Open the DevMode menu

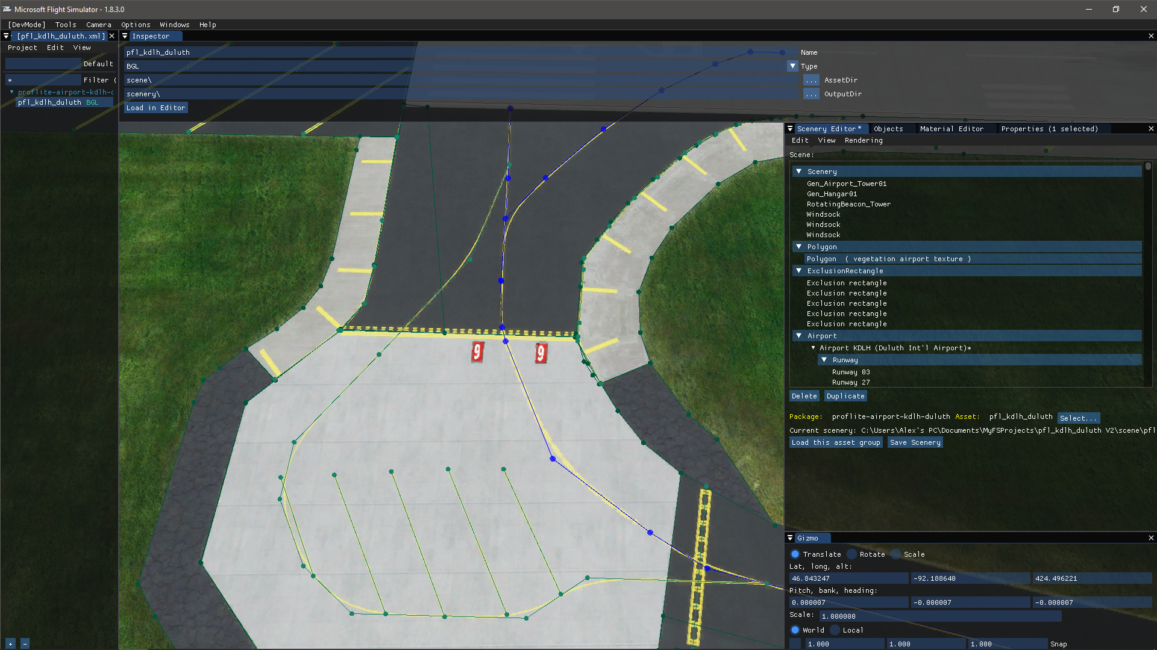point(27,25)
